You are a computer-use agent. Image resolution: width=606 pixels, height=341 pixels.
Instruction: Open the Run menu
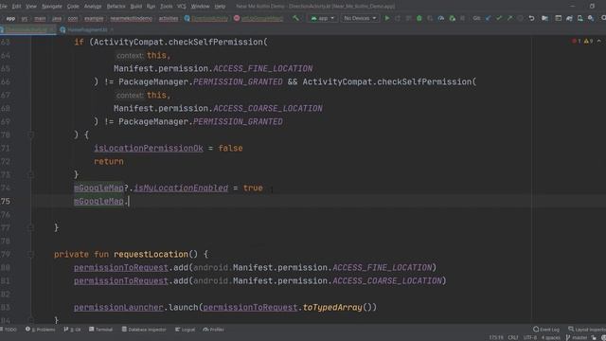151,7
